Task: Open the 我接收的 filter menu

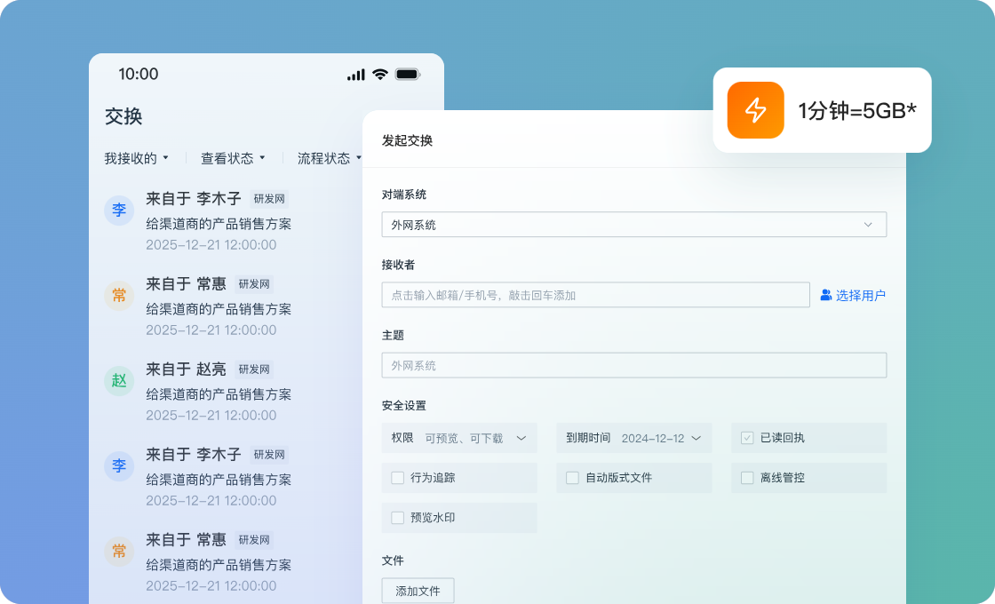Action: tap(136, 158)
